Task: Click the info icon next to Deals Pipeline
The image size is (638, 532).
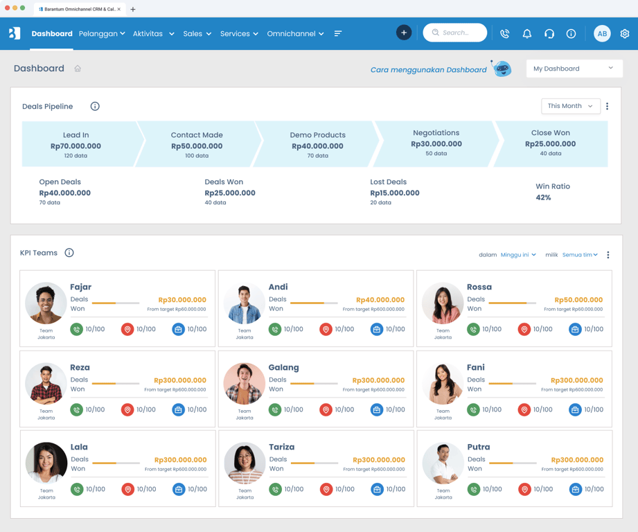Action: click(95, 106)
